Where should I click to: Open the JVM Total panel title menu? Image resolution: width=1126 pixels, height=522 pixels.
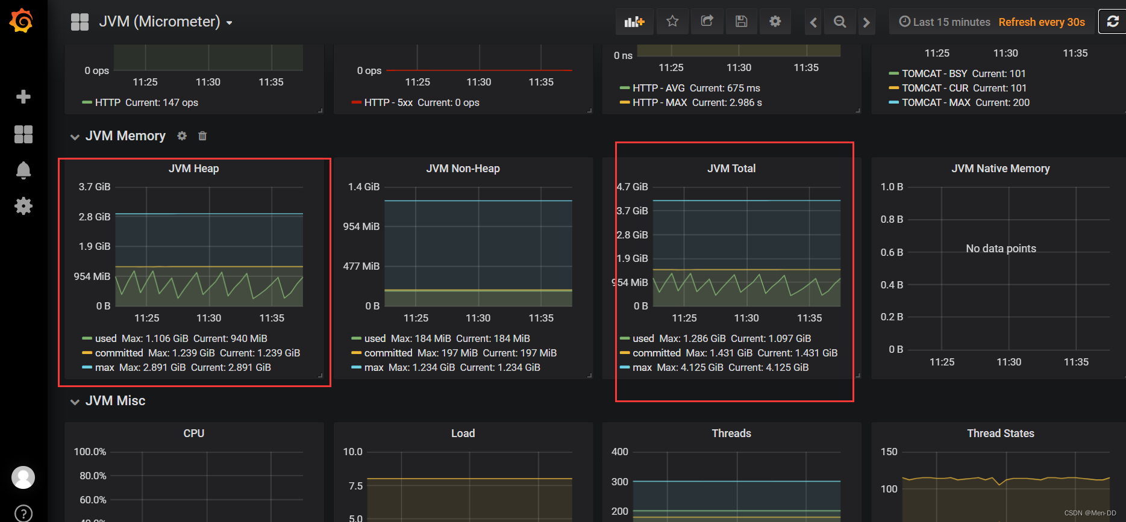click(x=731, y=169)
